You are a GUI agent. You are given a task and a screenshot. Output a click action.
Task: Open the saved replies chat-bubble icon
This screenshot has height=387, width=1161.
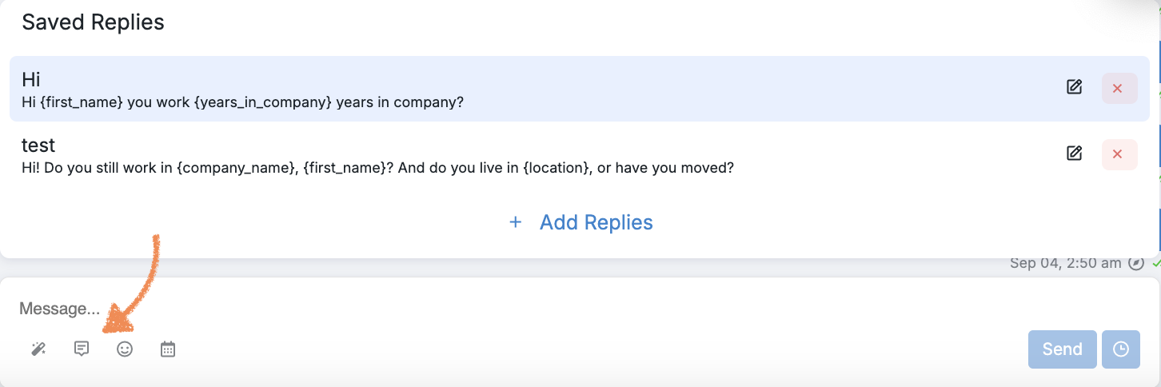click(81, 349)
